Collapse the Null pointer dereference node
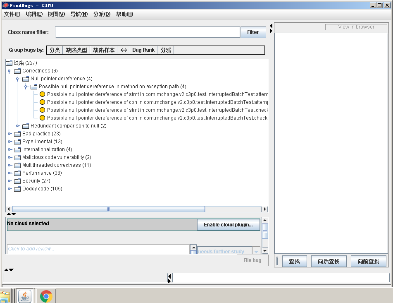The height and width of the screenshot is (303, 393). (x=17, y=79)
